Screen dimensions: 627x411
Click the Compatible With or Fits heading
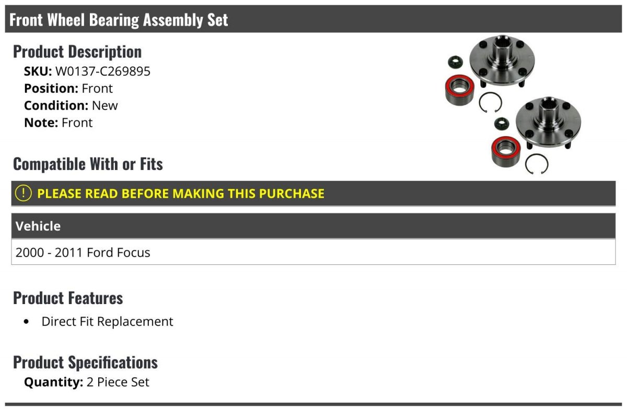tap(88, 164)
